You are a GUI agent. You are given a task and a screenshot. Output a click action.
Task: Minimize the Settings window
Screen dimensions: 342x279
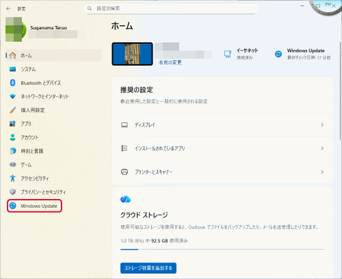coord(302,5)
